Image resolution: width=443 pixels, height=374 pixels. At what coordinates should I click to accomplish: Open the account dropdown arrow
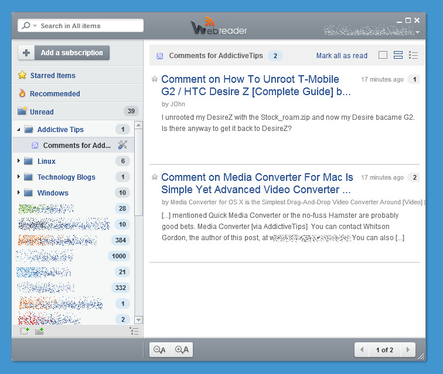(x=417, y=32)
